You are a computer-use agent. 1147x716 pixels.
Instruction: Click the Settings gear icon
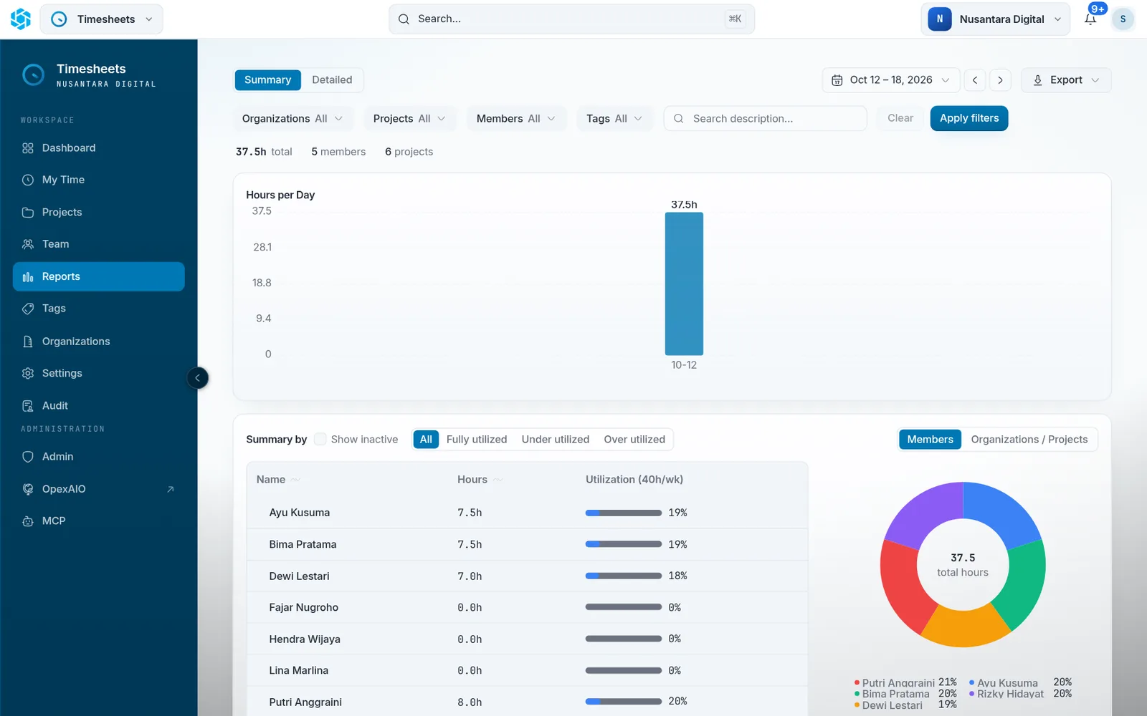28,374
